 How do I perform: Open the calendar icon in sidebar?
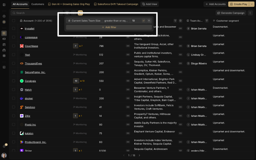tap(4, 45)
